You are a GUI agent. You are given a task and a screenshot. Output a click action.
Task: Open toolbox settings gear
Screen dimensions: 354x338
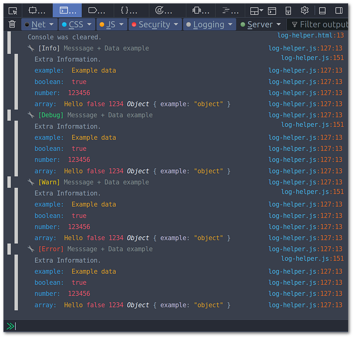coord(304,10)
